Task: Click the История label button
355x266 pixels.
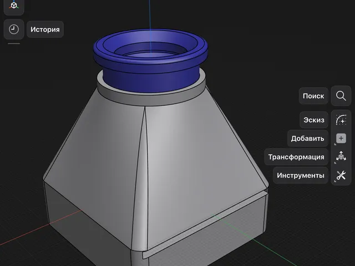Action: coord(45,29)
